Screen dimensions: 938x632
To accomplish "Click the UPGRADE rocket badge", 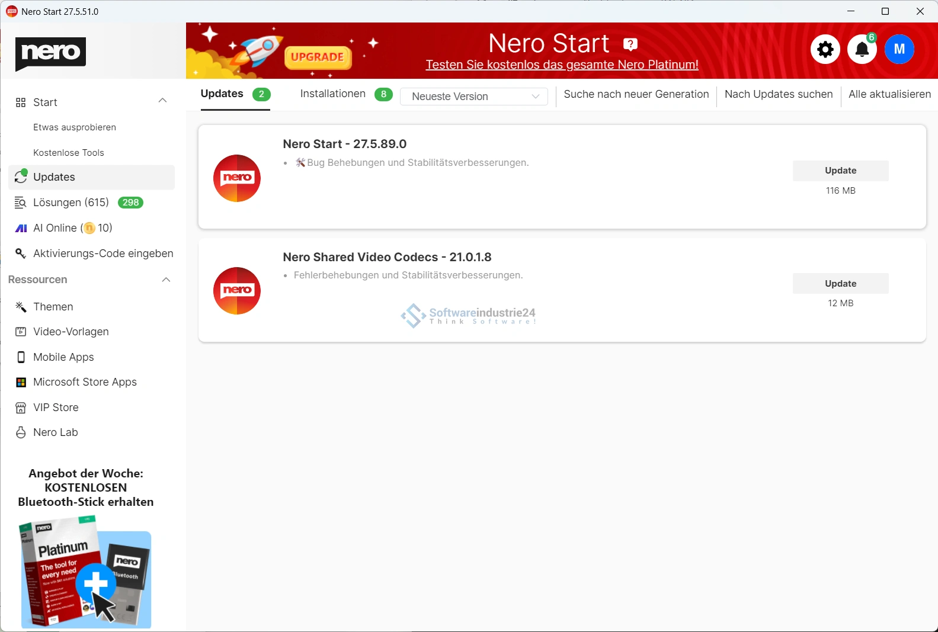I will 318,57.
